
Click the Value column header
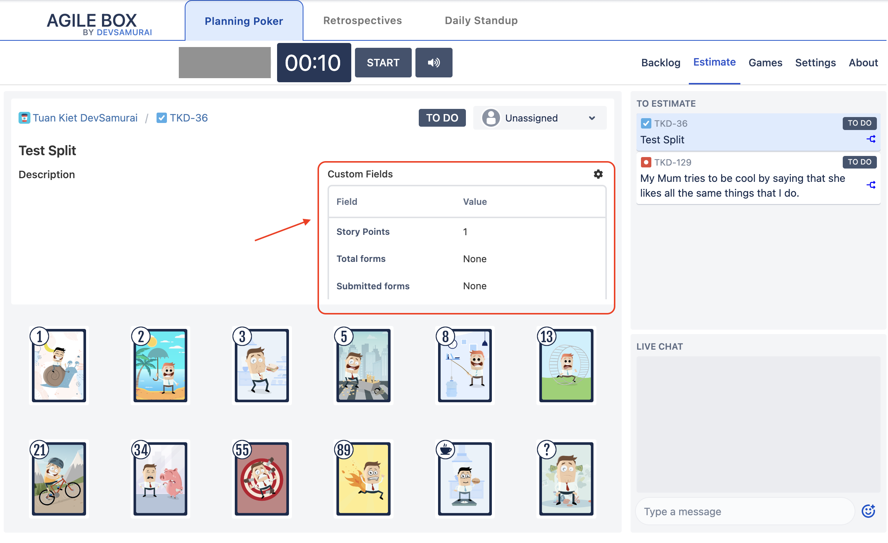click(x=475, y=202)
